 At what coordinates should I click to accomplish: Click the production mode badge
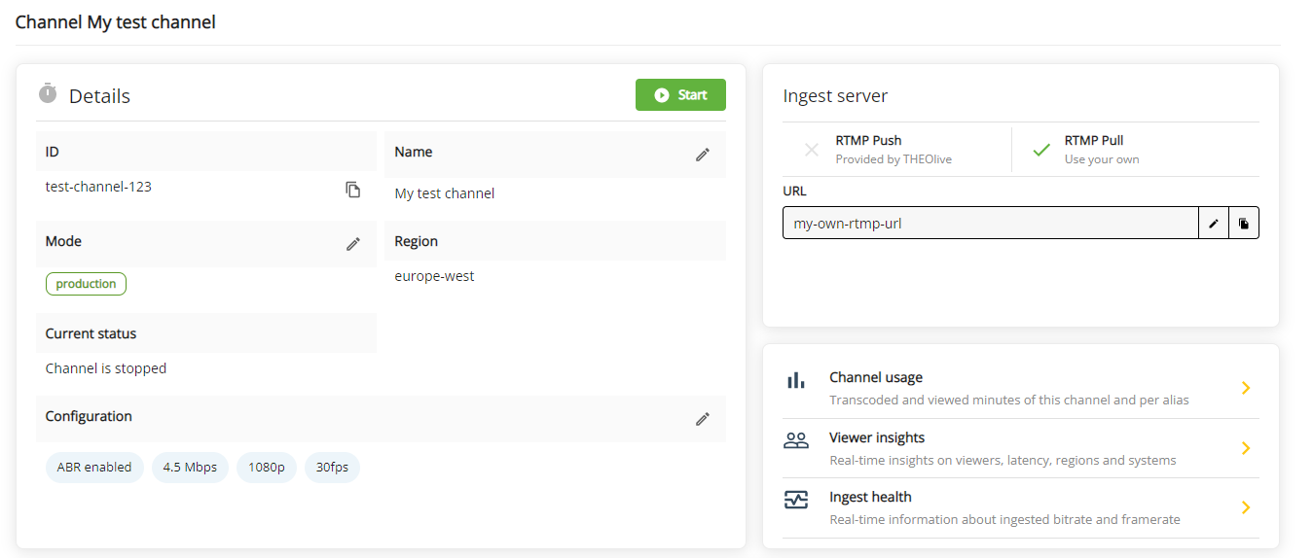pos(86,284)
